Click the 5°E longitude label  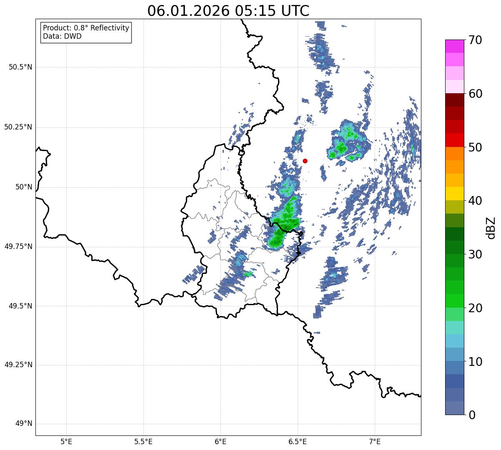[66, 442]
